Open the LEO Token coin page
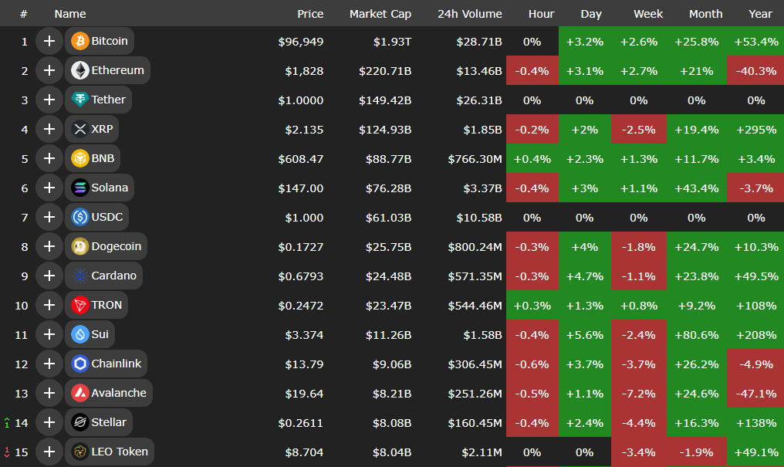This screenshot has width=784, height=467. (x=119, y=452)
